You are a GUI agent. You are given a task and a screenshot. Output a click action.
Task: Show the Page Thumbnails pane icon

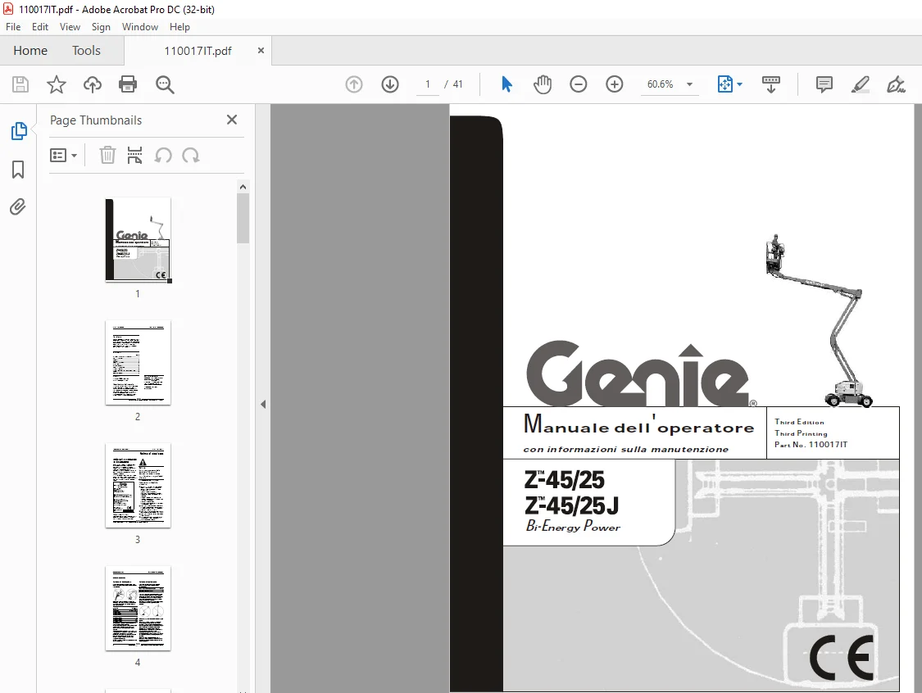[18, 131]
